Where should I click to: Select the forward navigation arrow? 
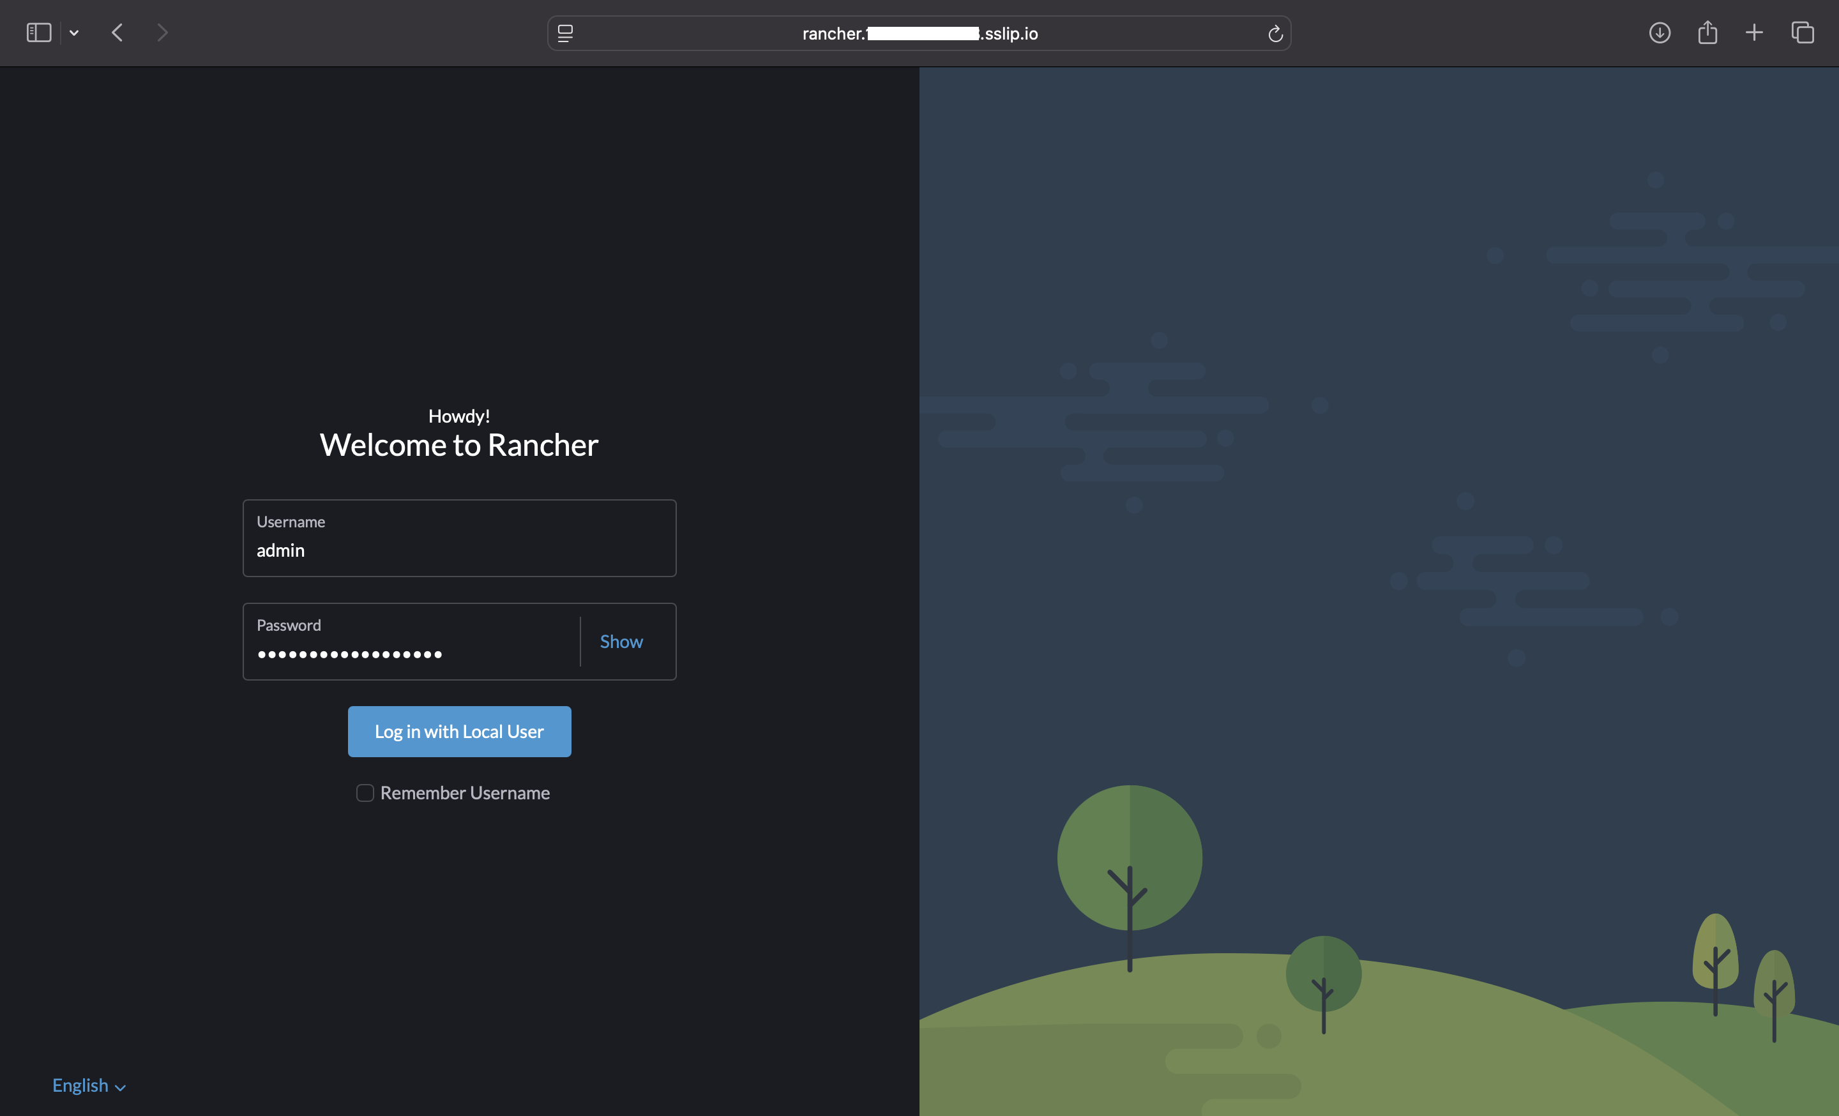click(162, 32)
